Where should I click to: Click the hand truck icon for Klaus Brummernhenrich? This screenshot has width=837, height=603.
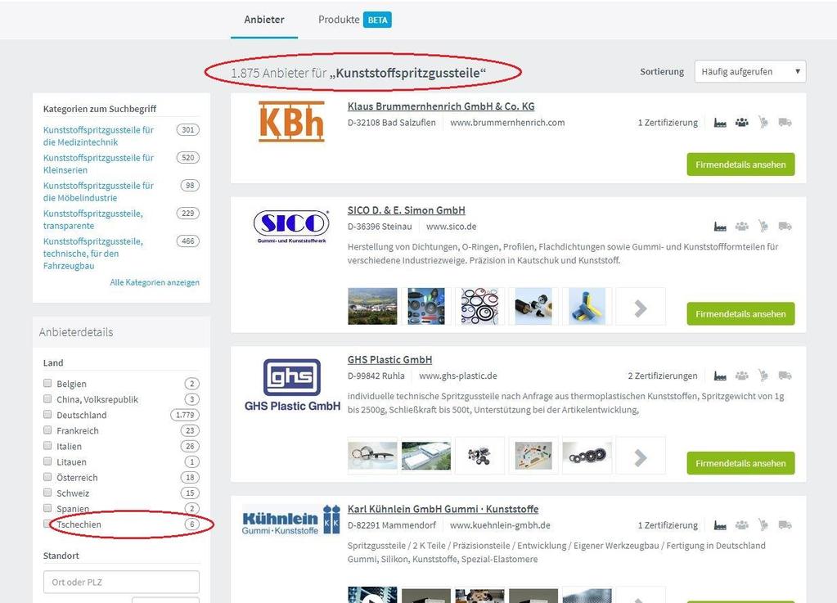tap(763, 123)
